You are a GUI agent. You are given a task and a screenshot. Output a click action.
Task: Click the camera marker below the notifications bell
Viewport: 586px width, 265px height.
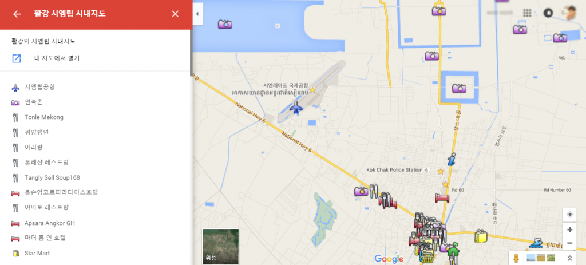click(x=520, y=29)
